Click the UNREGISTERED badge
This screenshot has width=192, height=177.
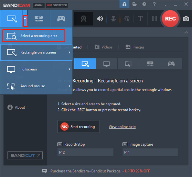[x=57, y=5]
